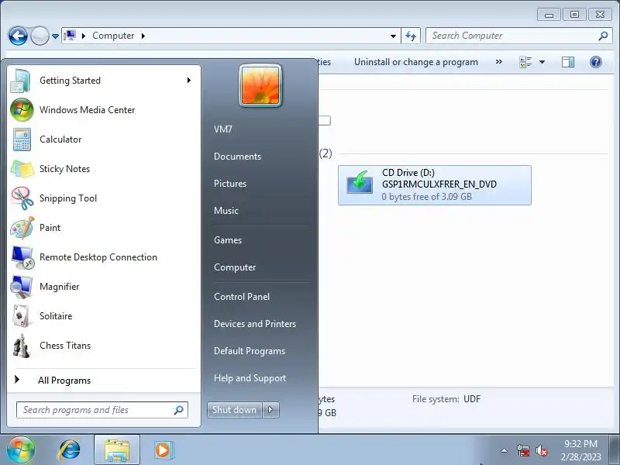The image size is (620, 465).
Task: Click the network status tray icon
Action: [523, 450]
